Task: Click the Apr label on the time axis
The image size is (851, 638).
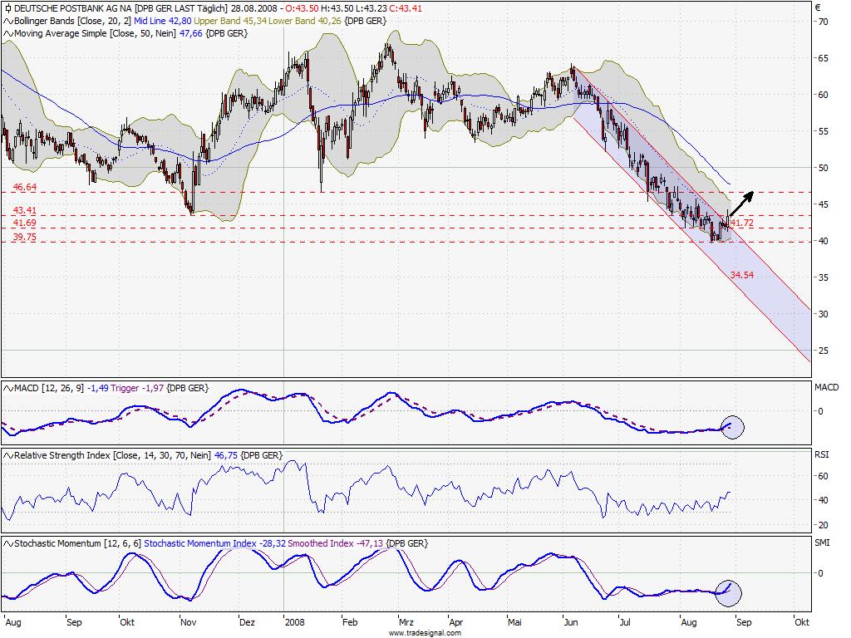Action: coord(456,622)
